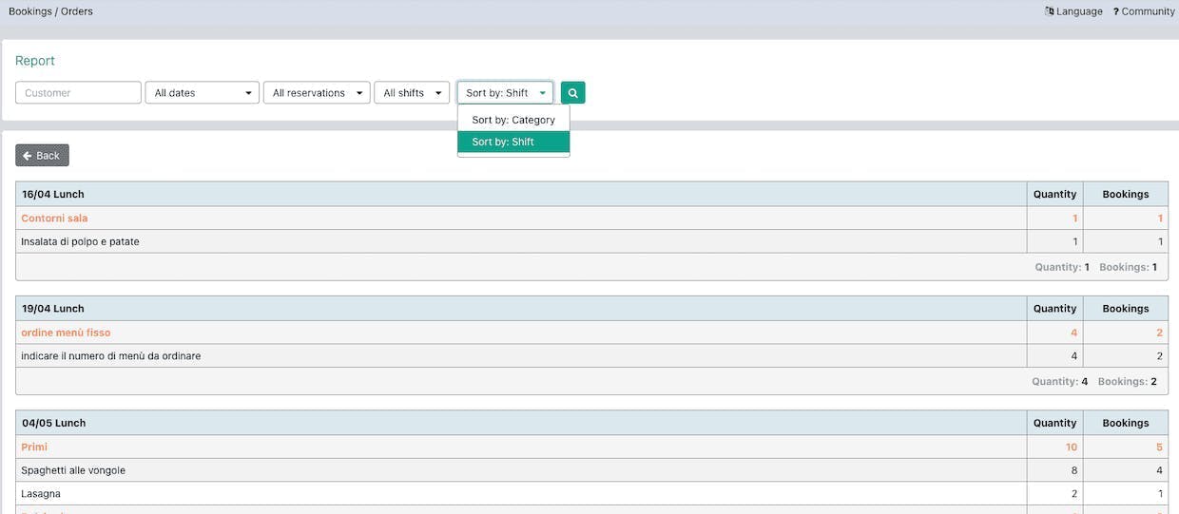This screenshot has height=514, width=1179.
Task: Click the Back arrow icon
Action: point(28,156)
